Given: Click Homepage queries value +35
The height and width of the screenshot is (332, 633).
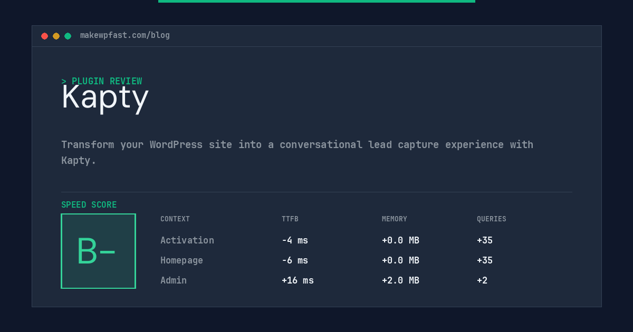Looking at the screenshot, I should tap(485, 260).
